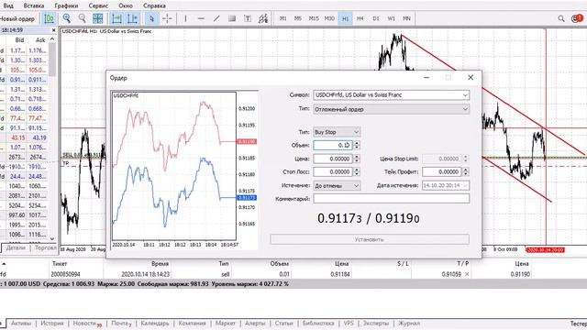Click the Комментарий comment field
Image resolution: width=587 pixels, height=330 pixels.
point(392,199)
